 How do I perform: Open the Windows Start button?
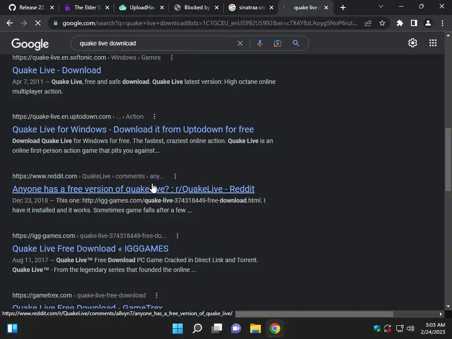tap(177, 328)
